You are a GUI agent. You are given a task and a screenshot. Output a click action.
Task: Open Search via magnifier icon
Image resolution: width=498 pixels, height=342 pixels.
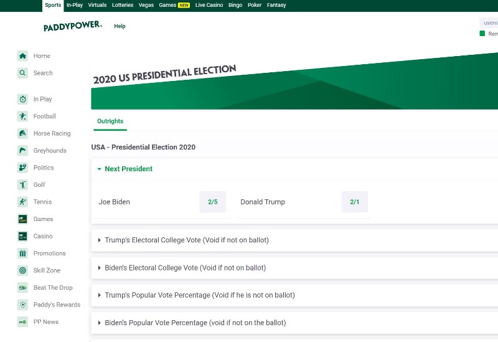(x=22, y=73)
